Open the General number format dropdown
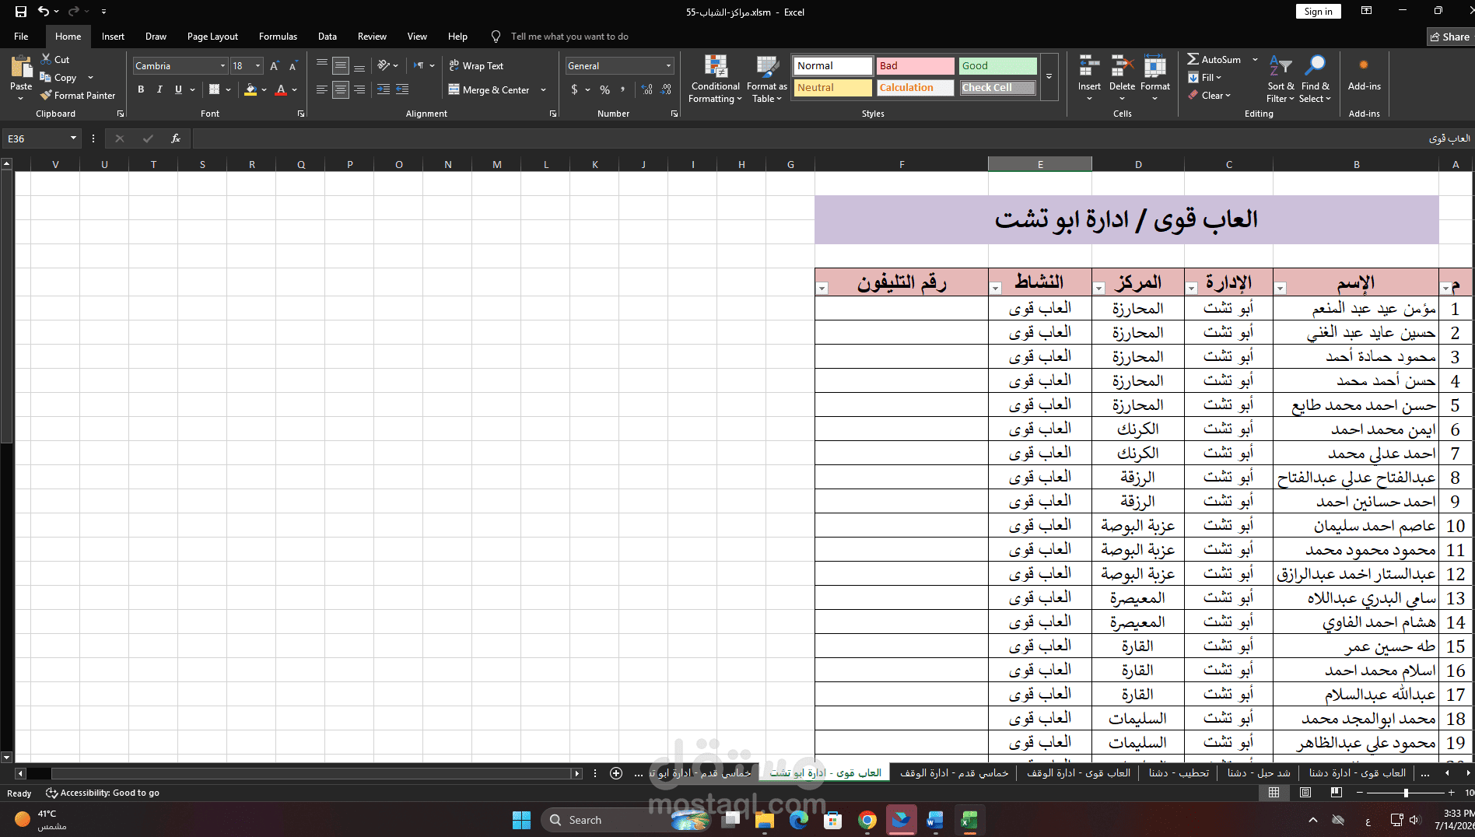Screen dimensions: 1475x837 point(668,66)
